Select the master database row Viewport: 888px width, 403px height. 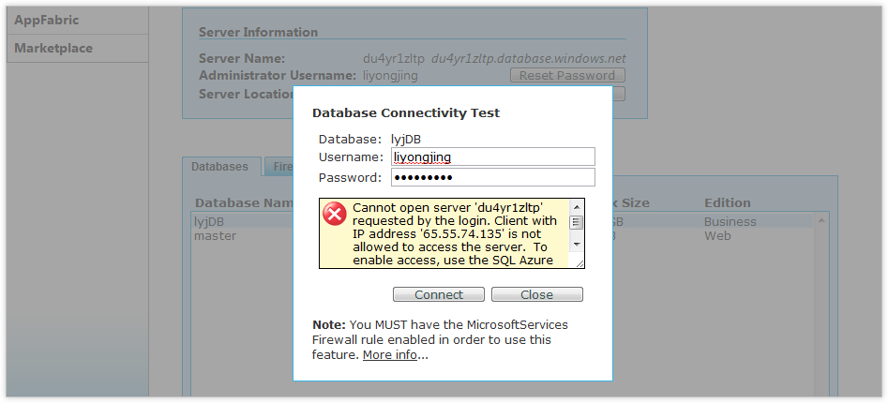click(214, 236)
